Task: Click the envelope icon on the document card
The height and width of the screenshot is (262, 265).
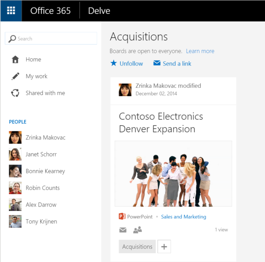Action: (123, 230)
